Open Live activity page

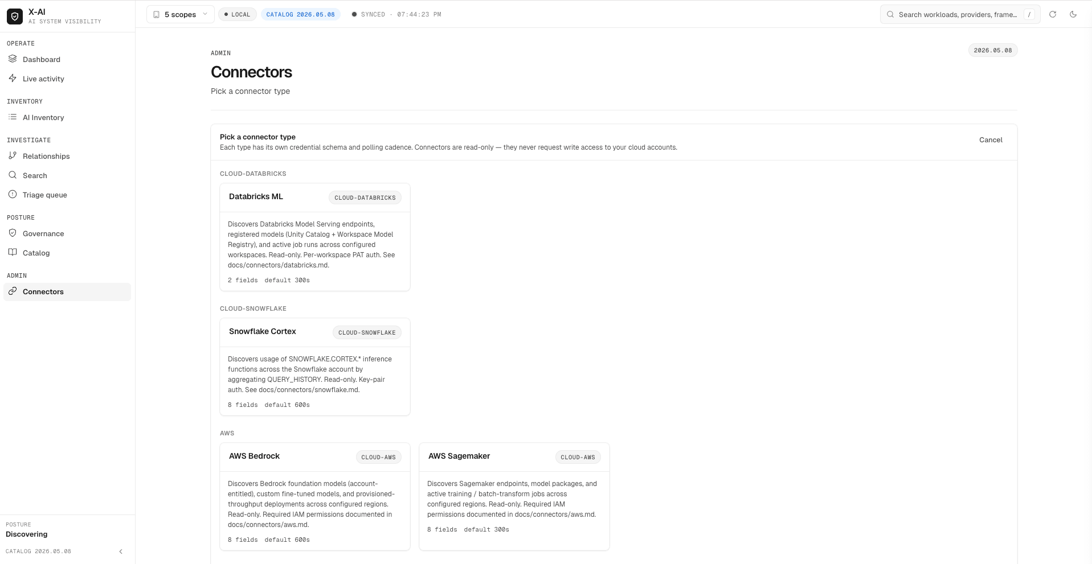point(67,79)
